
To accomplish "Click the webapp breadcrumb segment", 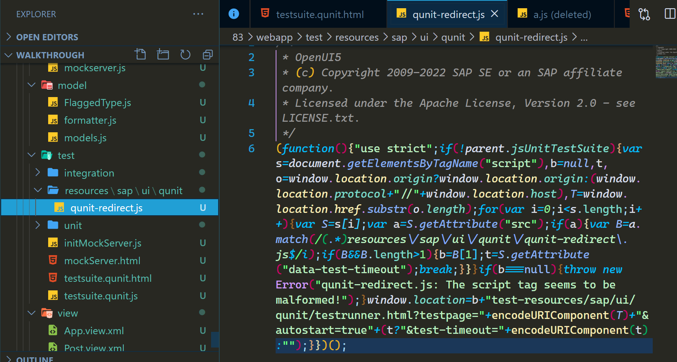I will coord(274,37).
